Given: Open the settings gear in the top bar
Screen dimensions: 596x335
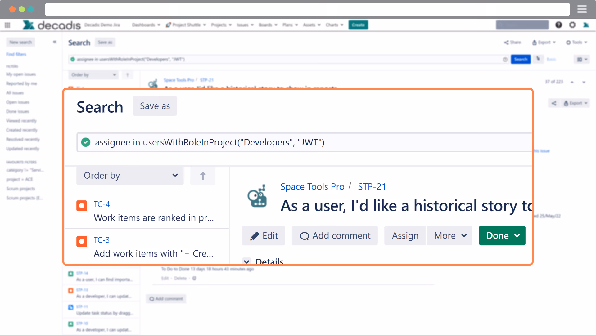Looking at the screenshot, I should pos(572,25).
